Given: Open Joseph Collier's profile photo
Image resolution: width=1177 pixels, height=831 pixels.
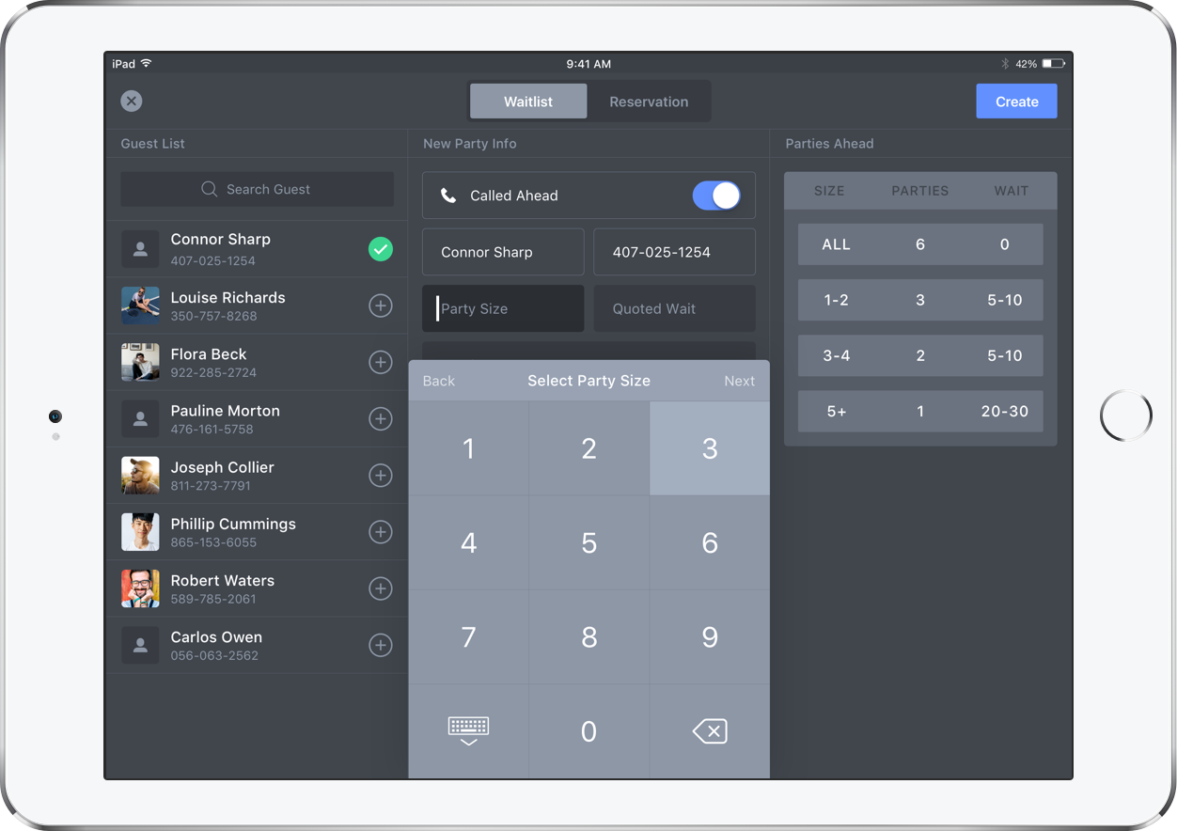Looking at the screenshot, I should [140, 476].
